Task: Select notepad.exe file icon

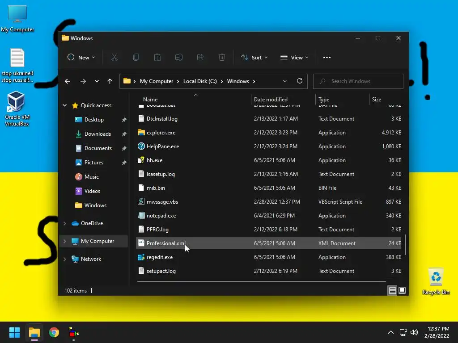Action: [141, 216]
